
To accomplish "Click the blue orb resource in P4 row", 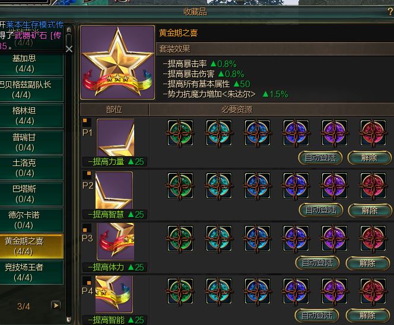I will tap(258, 291).
